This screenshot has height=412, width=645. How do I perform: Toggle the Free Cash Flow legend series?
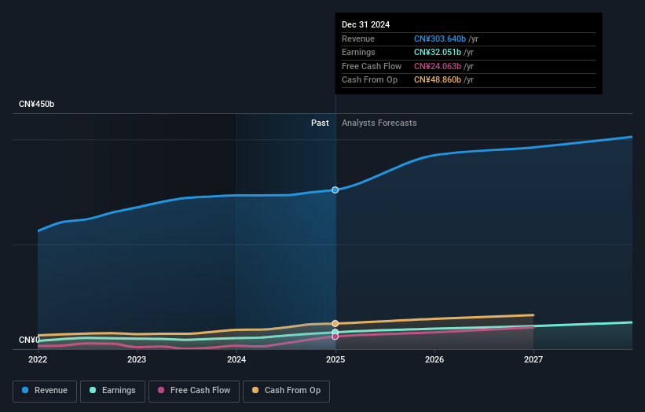[x=194, y=391]
